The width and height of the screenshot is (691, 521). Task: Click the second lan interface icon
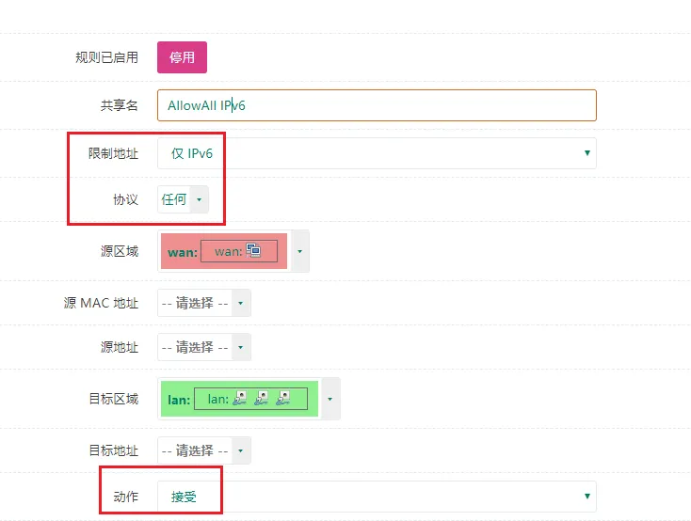click(x=262, y=399)
